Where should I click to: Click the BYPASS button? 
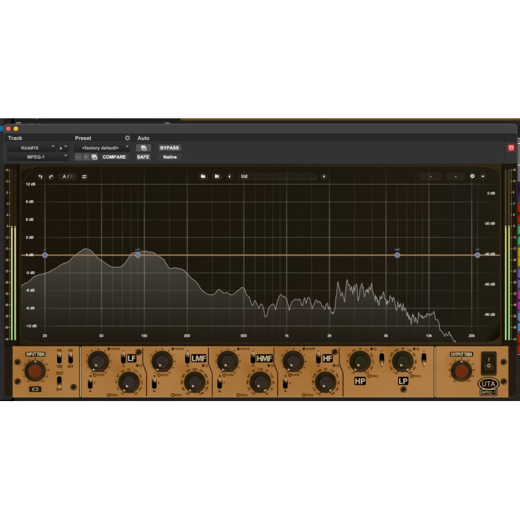(170, 148)
